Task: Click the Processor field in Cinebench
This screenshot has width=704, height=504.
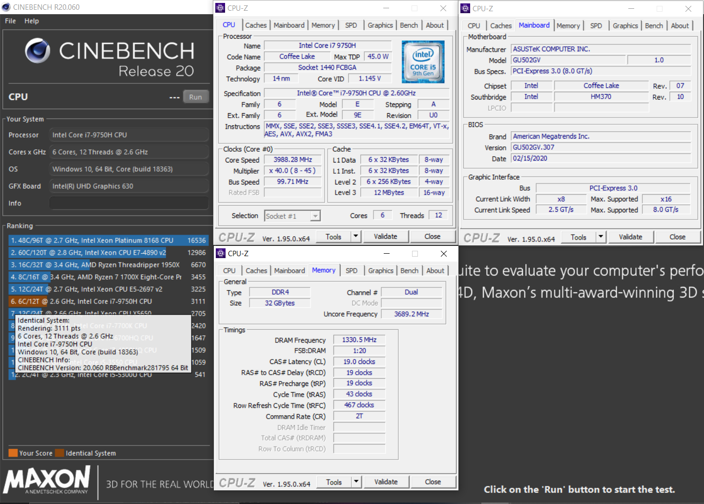Action: 129,135
